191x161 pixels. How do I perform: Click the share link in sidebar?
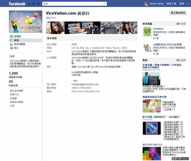point(12,106)
